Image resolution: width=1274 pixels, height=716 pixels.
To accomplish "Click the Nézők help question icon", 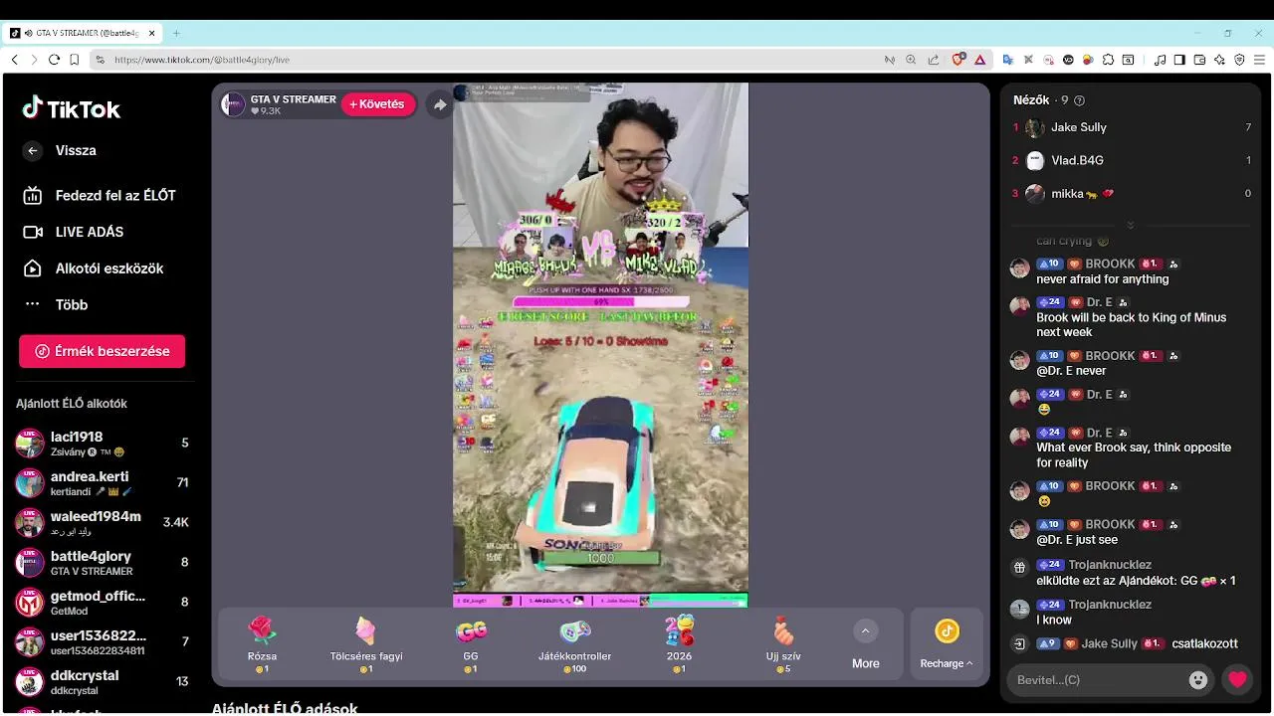I will point(1080,100).
